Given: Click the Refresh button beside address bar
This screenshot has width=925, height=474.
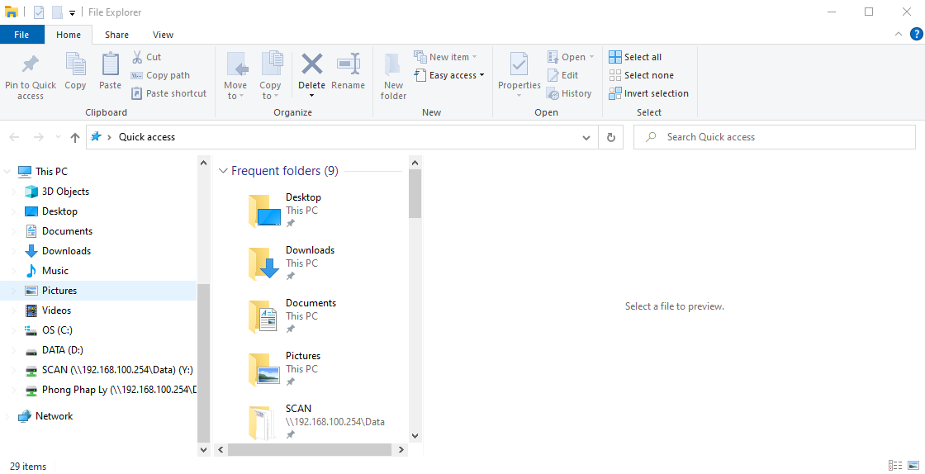Looking at the screenshot, I should pyautogui.click(x=611, y=137).
